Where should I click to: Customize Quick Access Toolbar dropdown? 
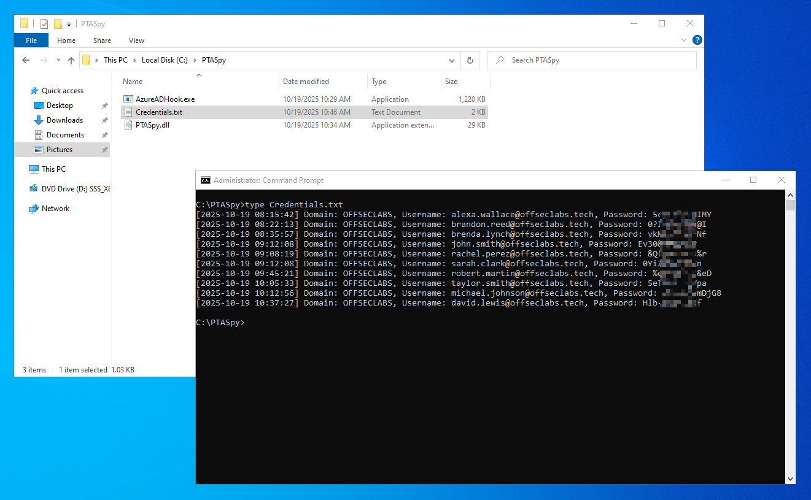pyautogui.click(x=69, y=24)
